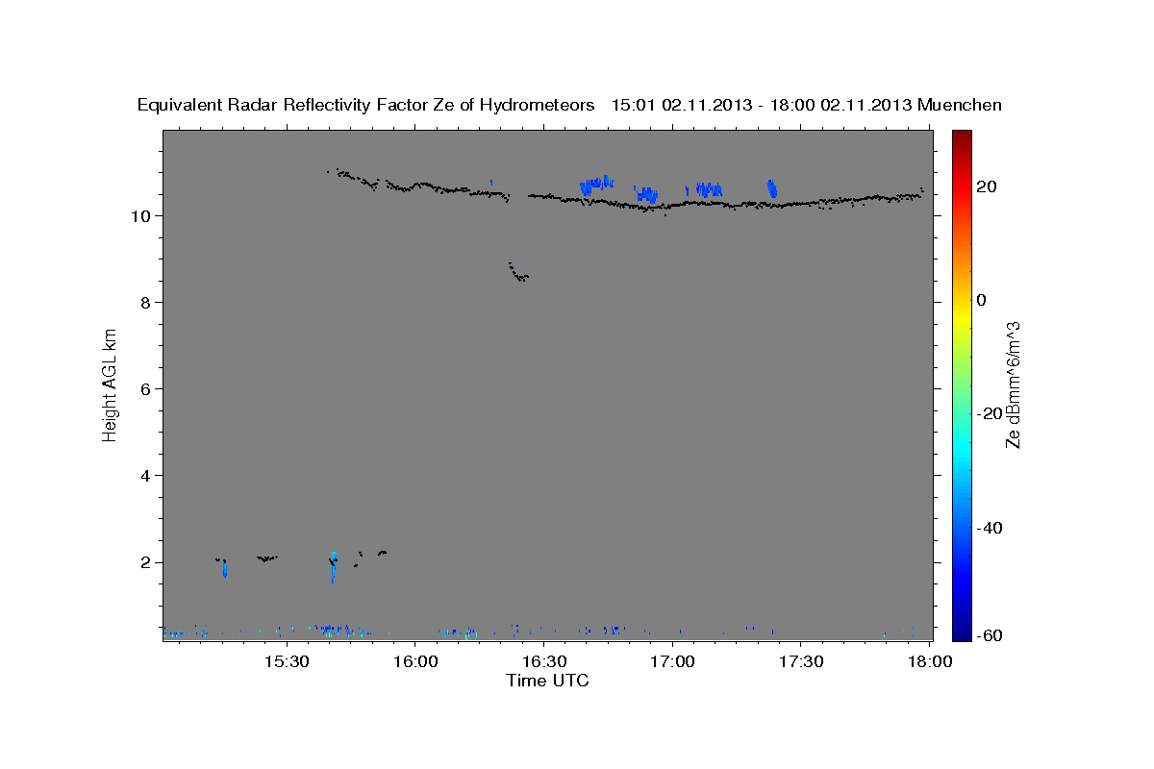Image resolution: width=1154 pixels, height=769 pixels.
Task: Click the 'Ze dBmm^6/m^3' colorbar label
Action: point(1013,384)
